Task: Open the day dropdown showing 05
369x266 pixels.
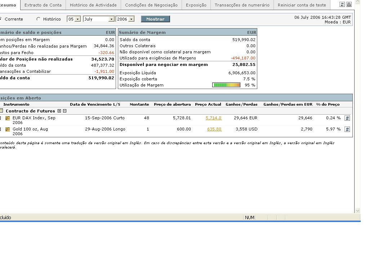Action: coord(78,19)
